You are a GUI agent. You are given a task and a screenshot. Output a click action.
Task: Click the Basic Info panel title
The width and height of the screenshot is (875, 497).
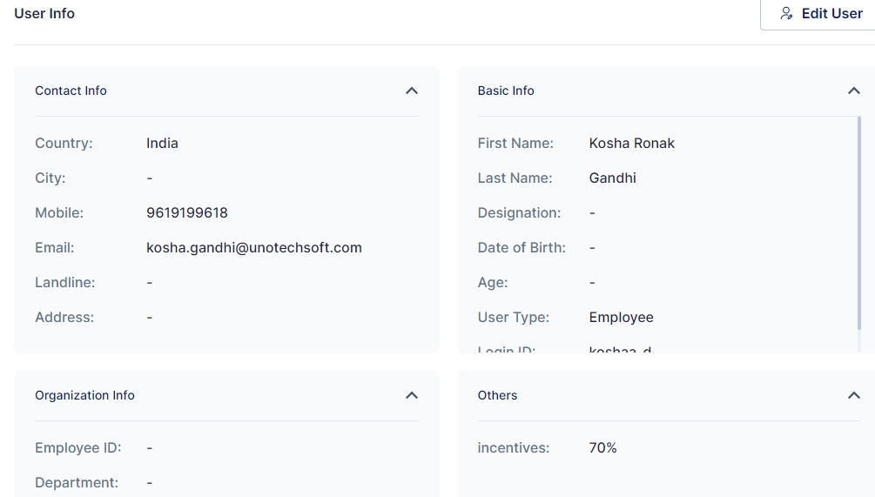506,91
